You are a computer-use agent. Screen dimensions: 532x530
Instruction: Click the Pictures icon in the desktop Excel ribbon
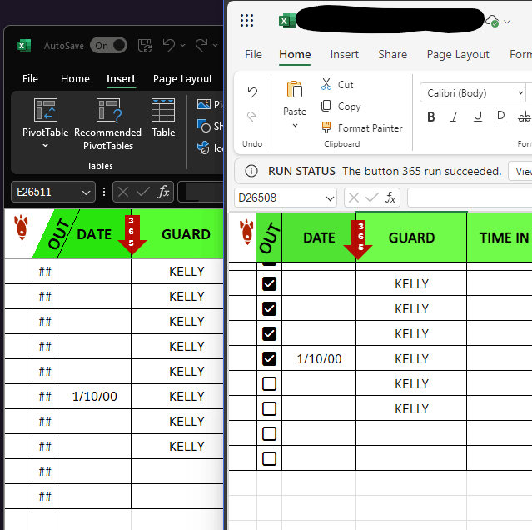[204, 104]
